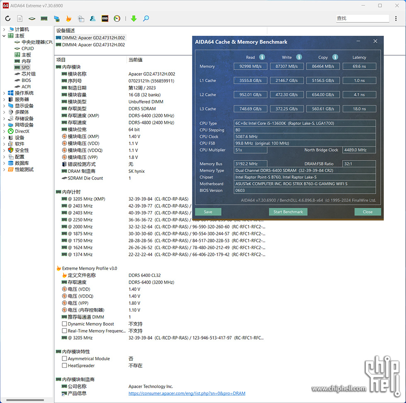Click the Start Benchmark button
Screen dimensions: 406x403
(x=288, y=212)
